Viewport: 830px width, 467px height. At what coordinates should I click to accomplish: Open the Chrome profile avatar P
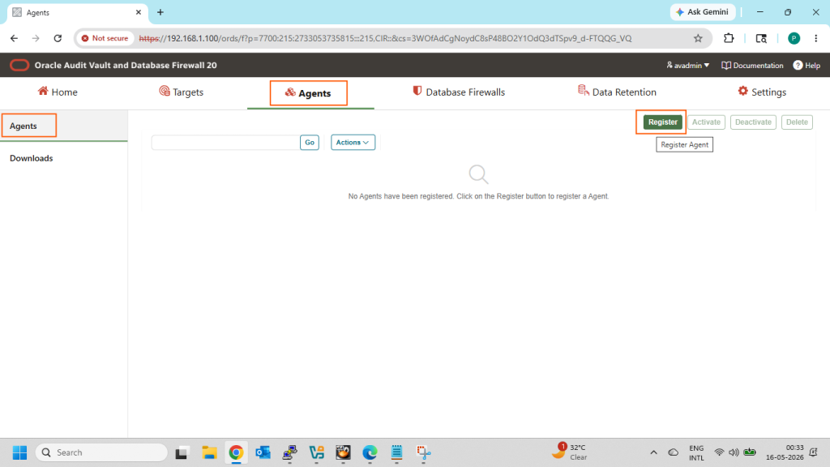[794, 38]
